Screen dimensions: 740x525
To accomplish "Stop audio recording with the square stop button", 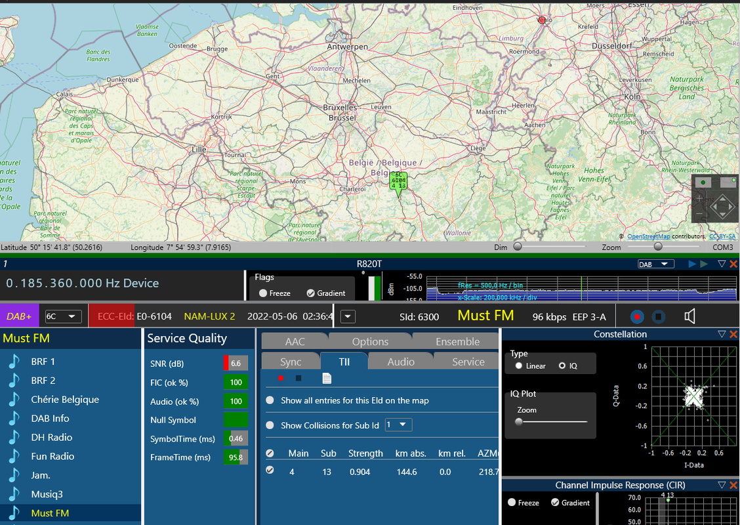I will point(659,317).
